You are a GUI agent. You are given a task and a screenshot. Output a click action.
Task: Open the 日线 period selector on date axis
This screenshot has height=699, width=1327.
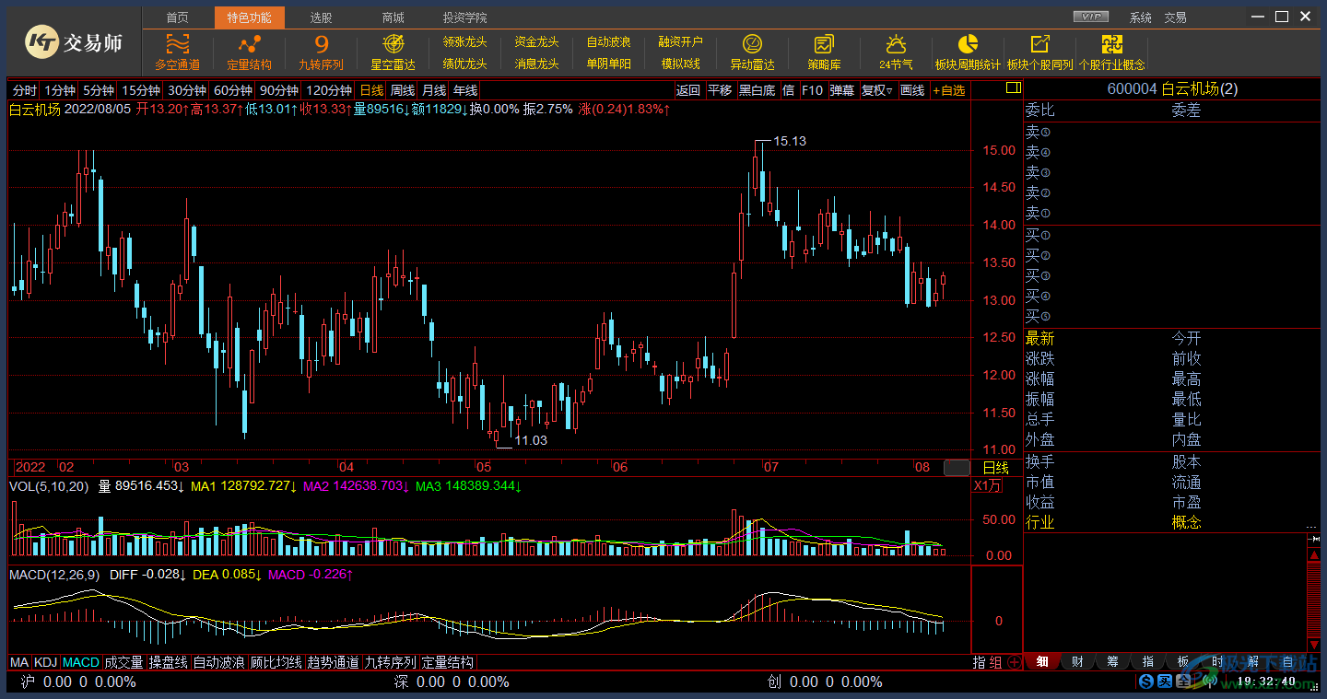995,468
